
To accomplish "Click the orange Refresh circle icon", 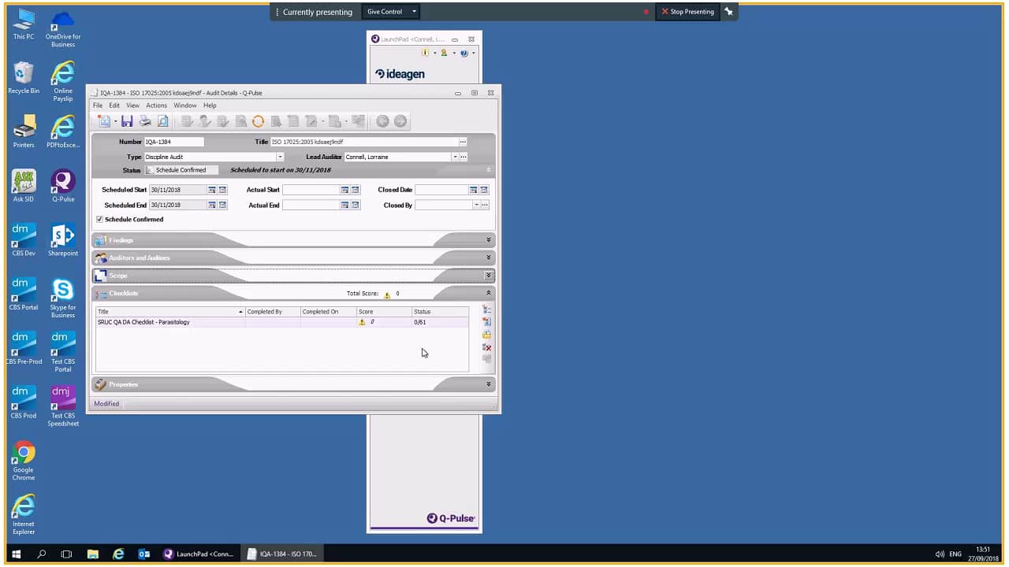I will pyautogui.click(x=258, y=121).
